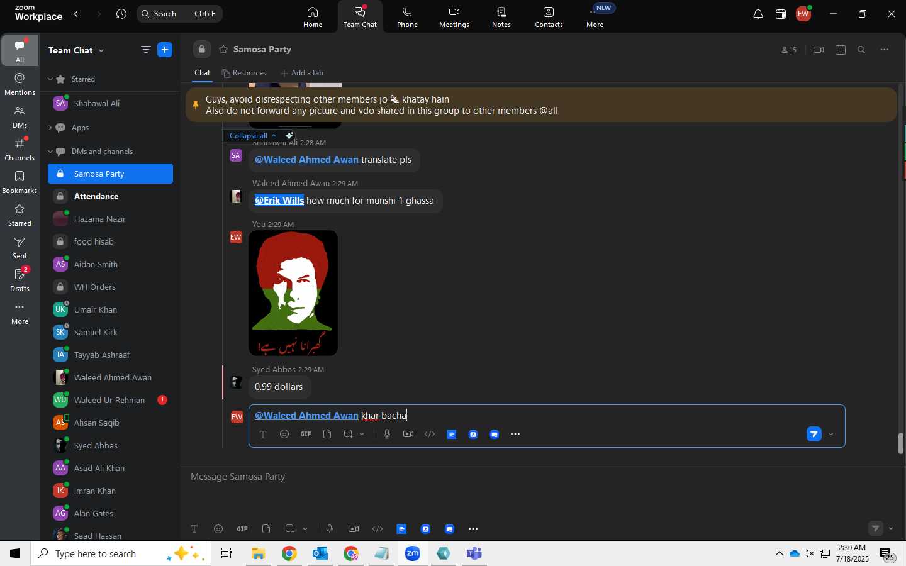Click the AI companion sparkle icon
The image size is (906, 566).
(x=289, y=136)
